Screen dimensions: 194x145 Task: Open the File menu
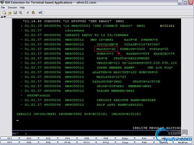pyautogui.click(x=3, y=8)
